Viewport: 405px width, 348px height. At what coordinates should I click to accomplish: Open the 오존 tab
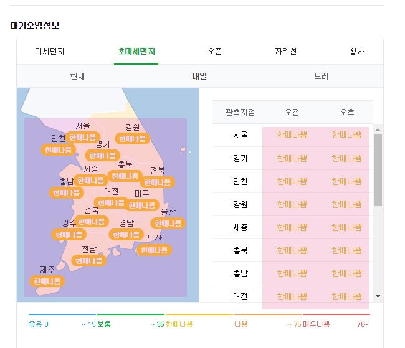point(214,52)
